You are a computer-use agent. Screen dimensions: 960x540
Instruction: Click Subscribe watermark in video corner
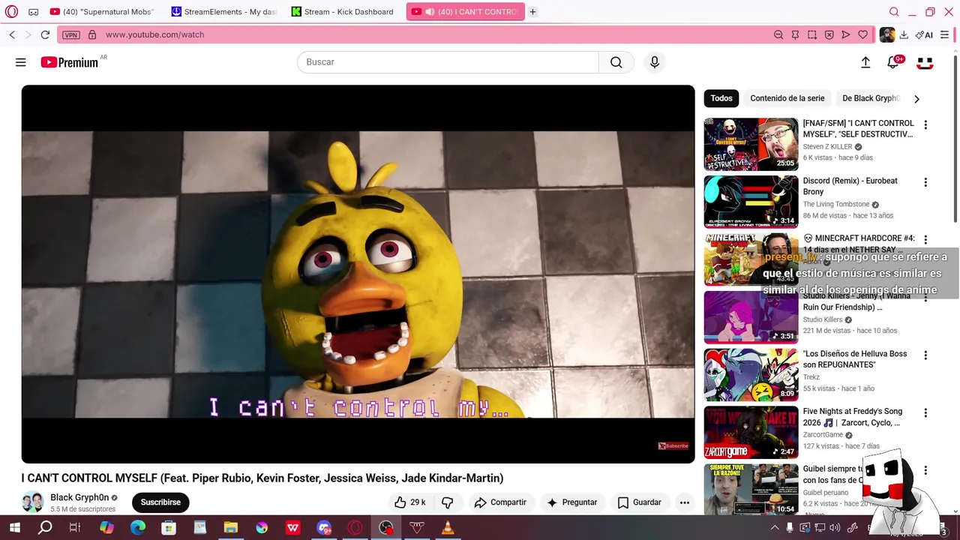tap(673, 445)
